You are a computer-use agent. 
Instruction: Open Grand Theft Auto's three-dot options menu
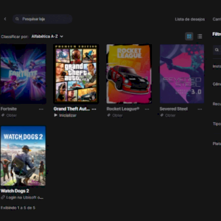tap(94, 109)
